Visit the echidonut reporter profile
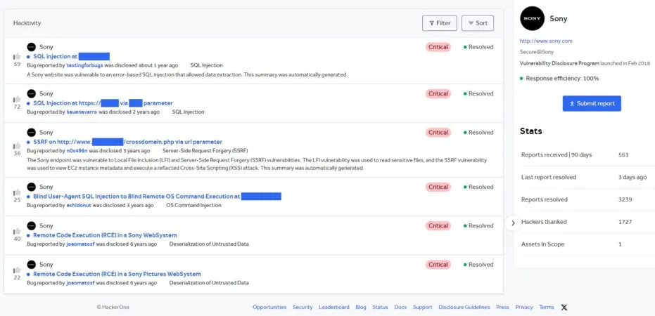 [x=79, y=206]
